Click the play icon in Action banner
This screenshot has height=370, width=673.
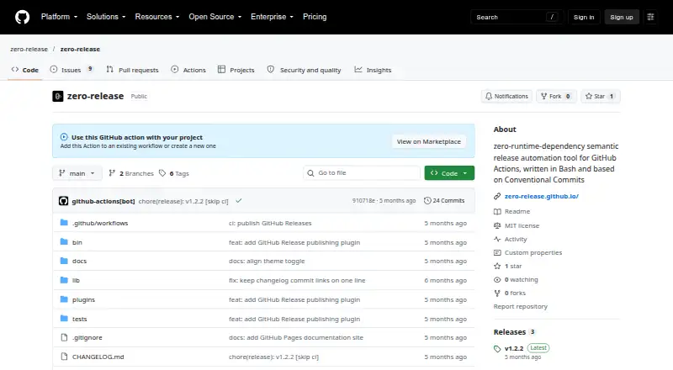(64, 137)
